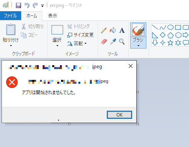Click the Paint application icon in title bar
This screenshot has width=189, height=147.
(x=6, y=5)
